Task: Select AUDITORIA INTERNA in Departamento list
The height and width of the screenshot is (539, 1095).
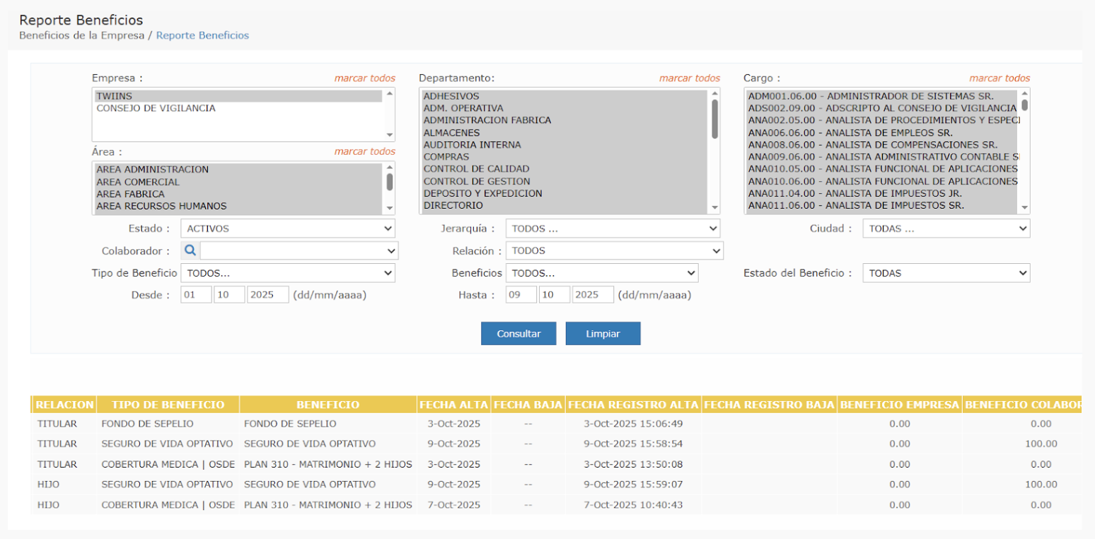Action: [x=564, y=144]
